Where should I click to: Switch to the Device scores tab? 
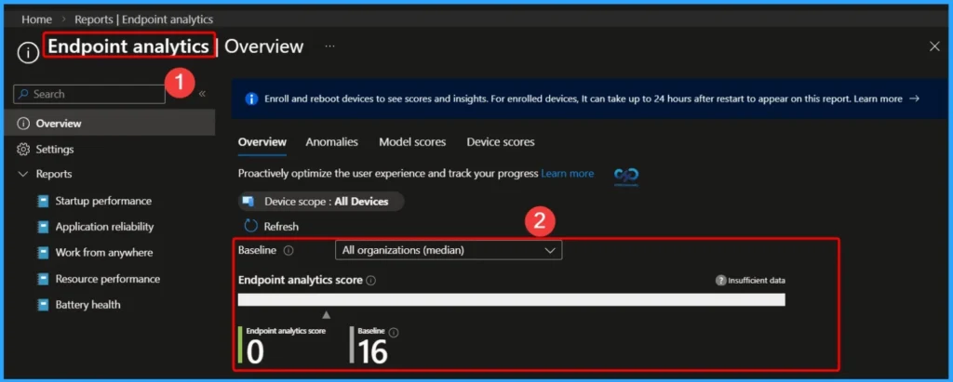point(501,142)
